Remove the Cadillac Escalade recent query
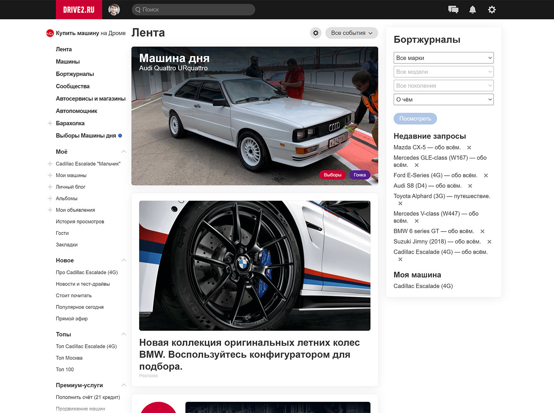 click(x=400, y=260)
